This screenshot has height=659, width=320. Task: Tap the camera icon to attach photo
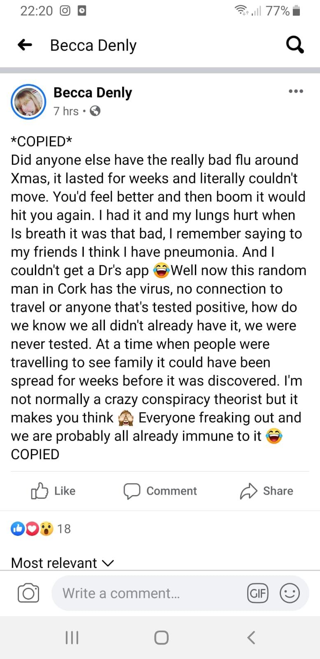tap(28, 593)
